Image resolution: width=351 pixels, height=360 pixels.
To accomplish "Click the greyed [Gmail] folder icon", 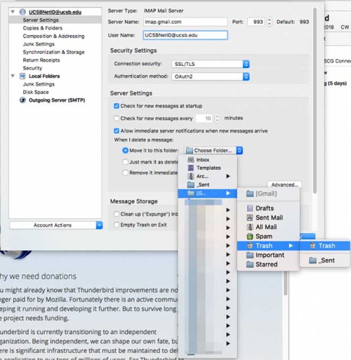I will (x=250, y=194).
